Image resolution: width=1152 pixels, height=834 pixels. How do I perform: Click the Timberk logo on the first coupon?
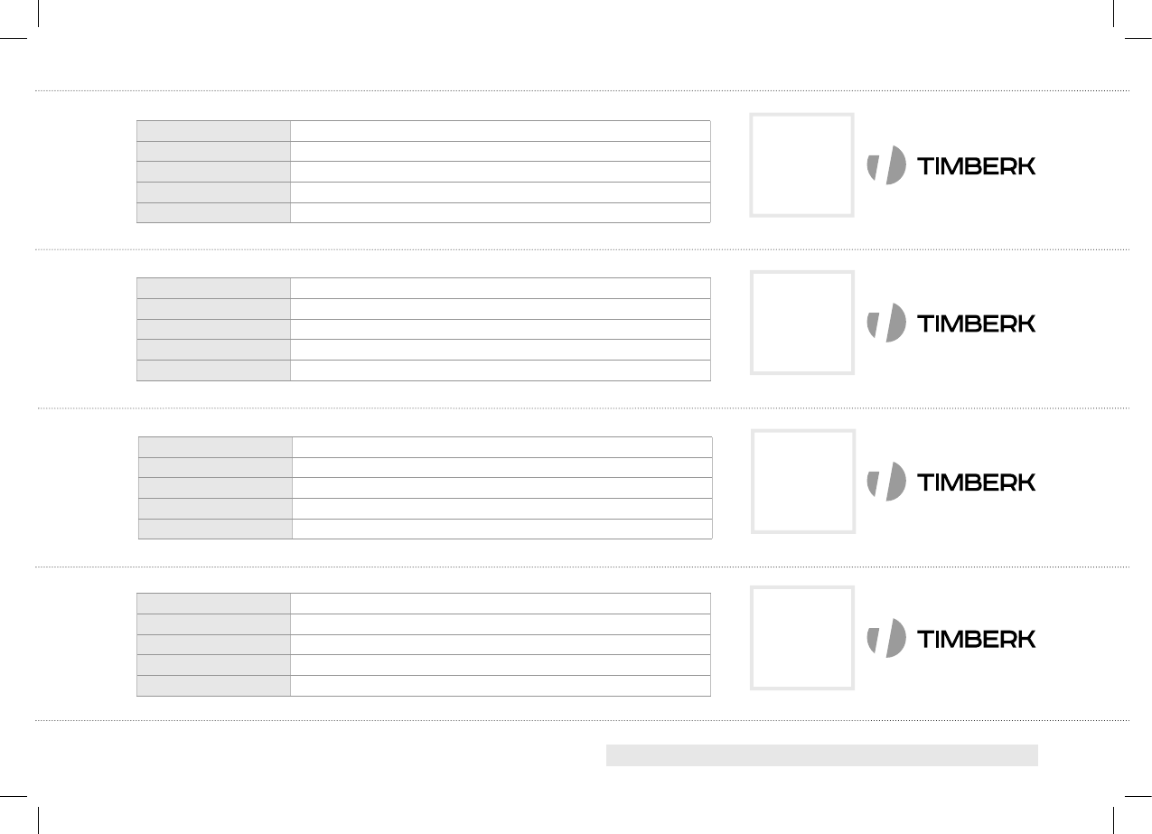click(x=951, y=165)
